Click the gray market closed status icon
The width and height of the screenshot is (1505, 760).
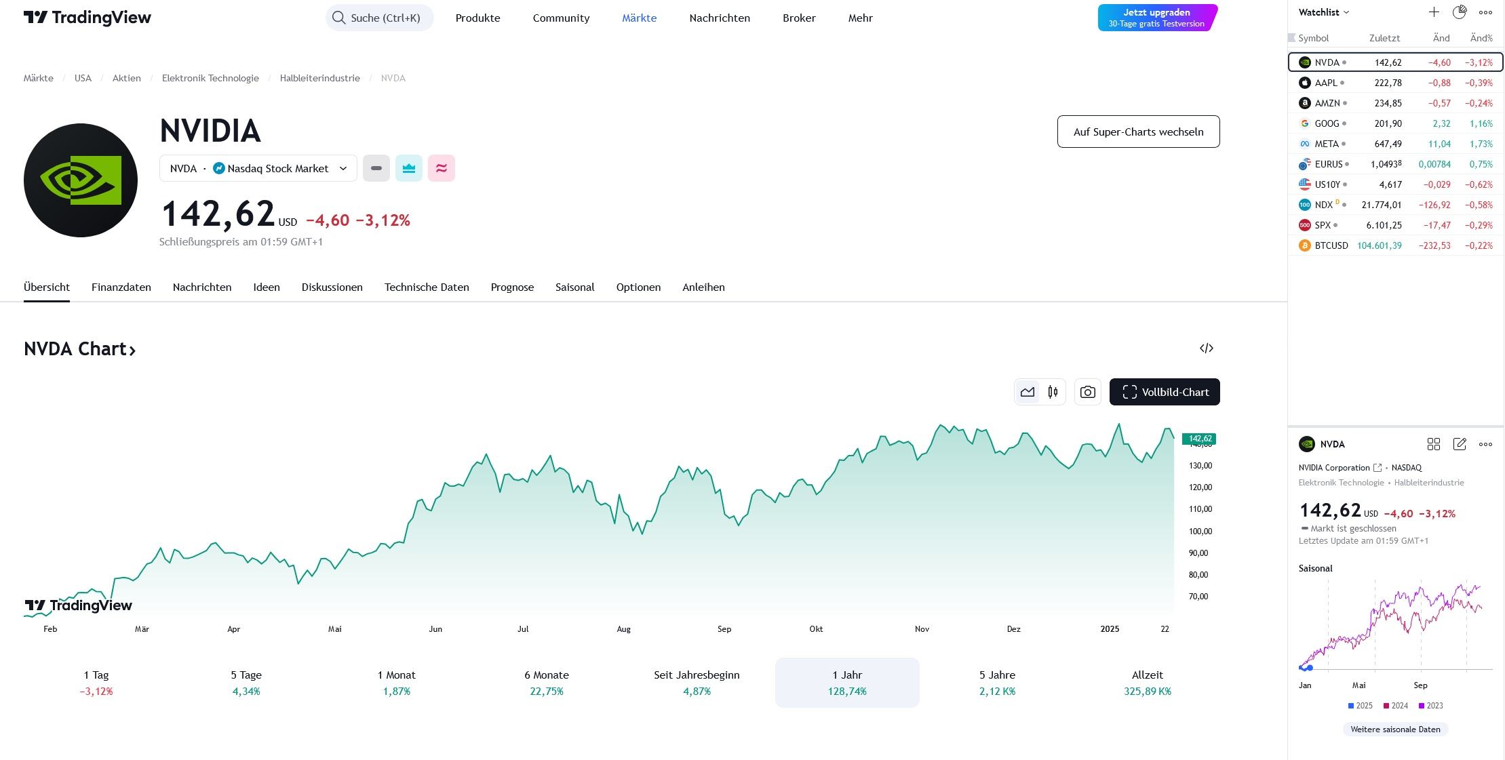[376, 168]
